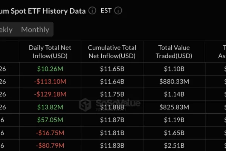Click the $880.33M total value traded cell
Image resolution: width=226 pixels, height=151 pixels.
(174, 81)
